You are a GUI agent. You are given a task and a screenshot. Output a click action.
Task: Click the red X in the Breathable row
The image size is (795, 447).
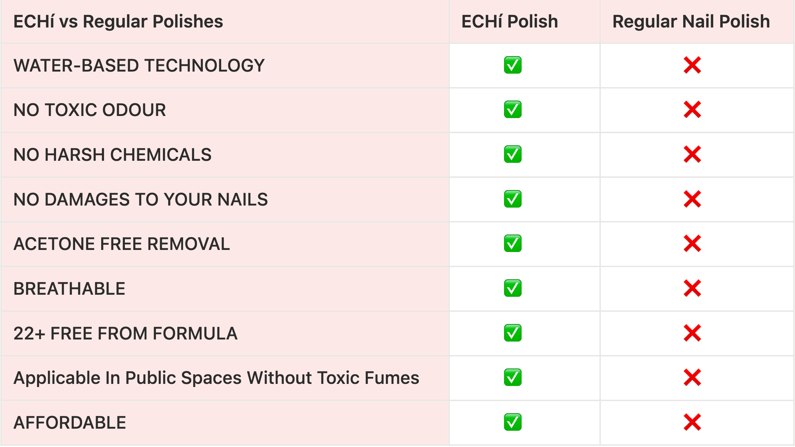point(692,288)
